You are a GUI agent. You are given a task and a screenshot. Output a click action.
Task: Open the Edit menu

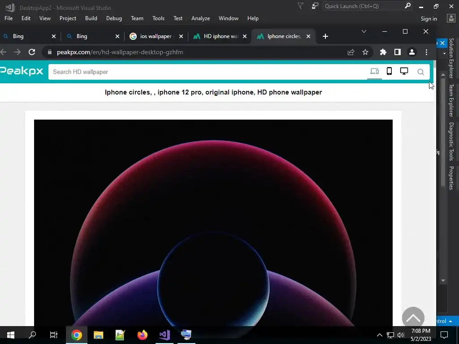[x=26, y=18]
